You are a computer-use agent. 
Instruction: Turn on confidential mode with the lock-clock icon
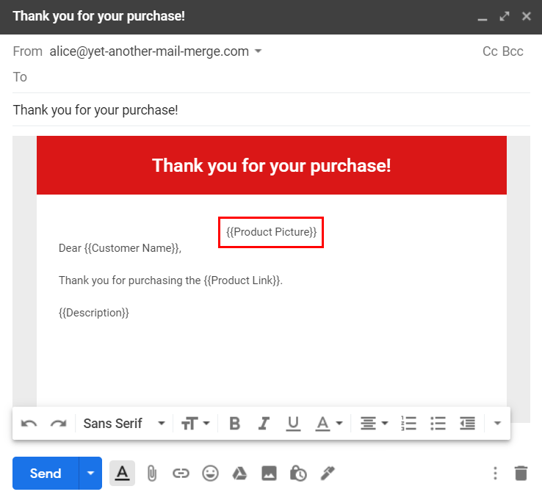tap(298, 474)
